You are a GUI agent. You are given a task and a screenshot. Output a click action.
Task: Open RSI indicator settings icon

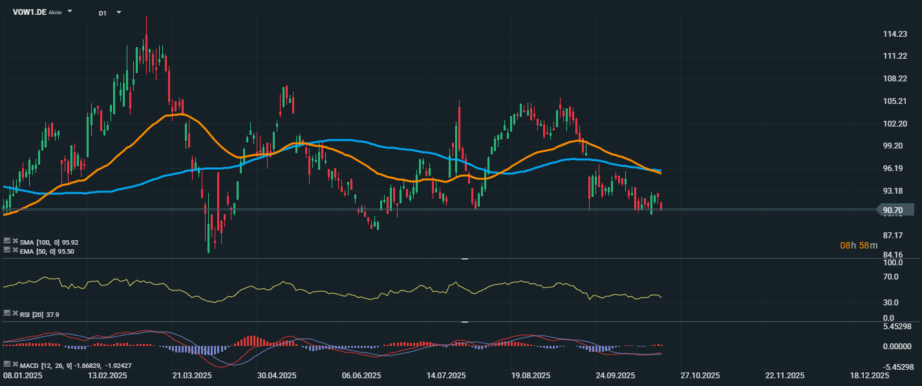click(x=6, y=313)
